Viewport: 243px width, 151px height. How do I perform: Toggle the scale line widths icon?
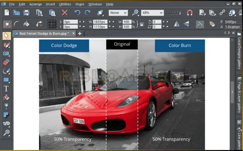[x=200, y=24]
